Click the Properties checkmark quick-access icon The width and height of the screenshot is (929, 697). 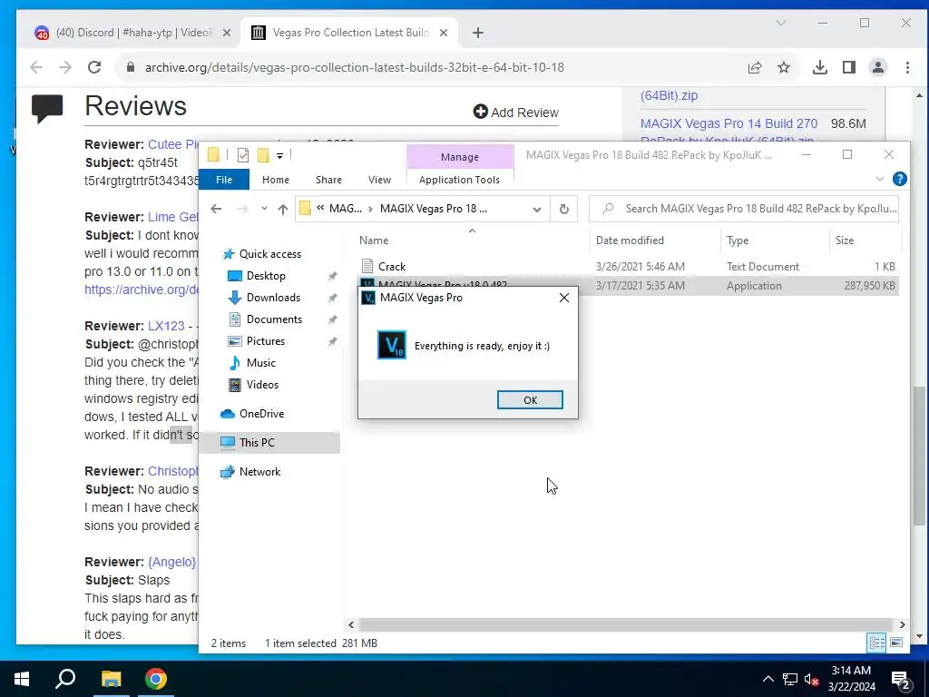(243, 155)
